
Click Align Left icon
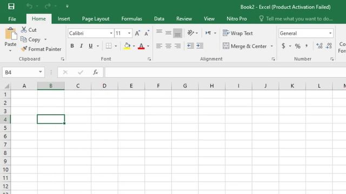tap(159, 46)
